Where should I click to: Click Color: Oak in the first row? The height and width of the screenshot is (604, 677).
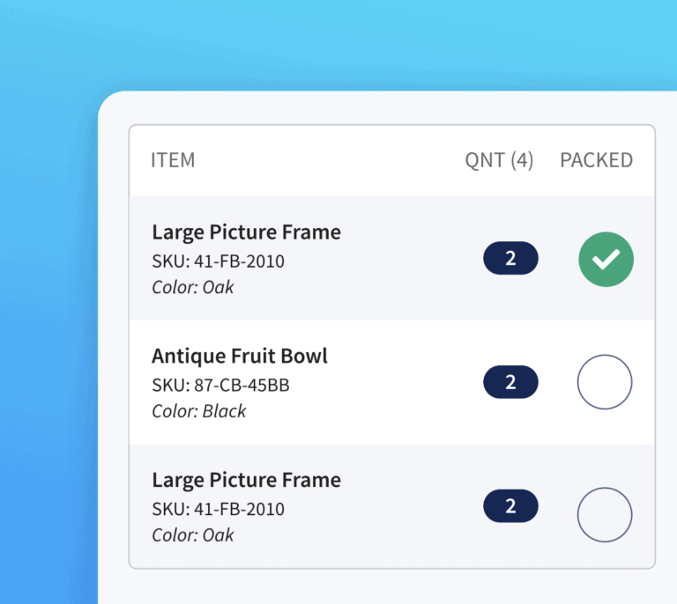[x=193, y=287]
